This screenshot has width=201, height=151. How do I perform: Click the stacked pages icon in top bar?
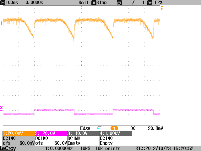click(x=119, y=3)
